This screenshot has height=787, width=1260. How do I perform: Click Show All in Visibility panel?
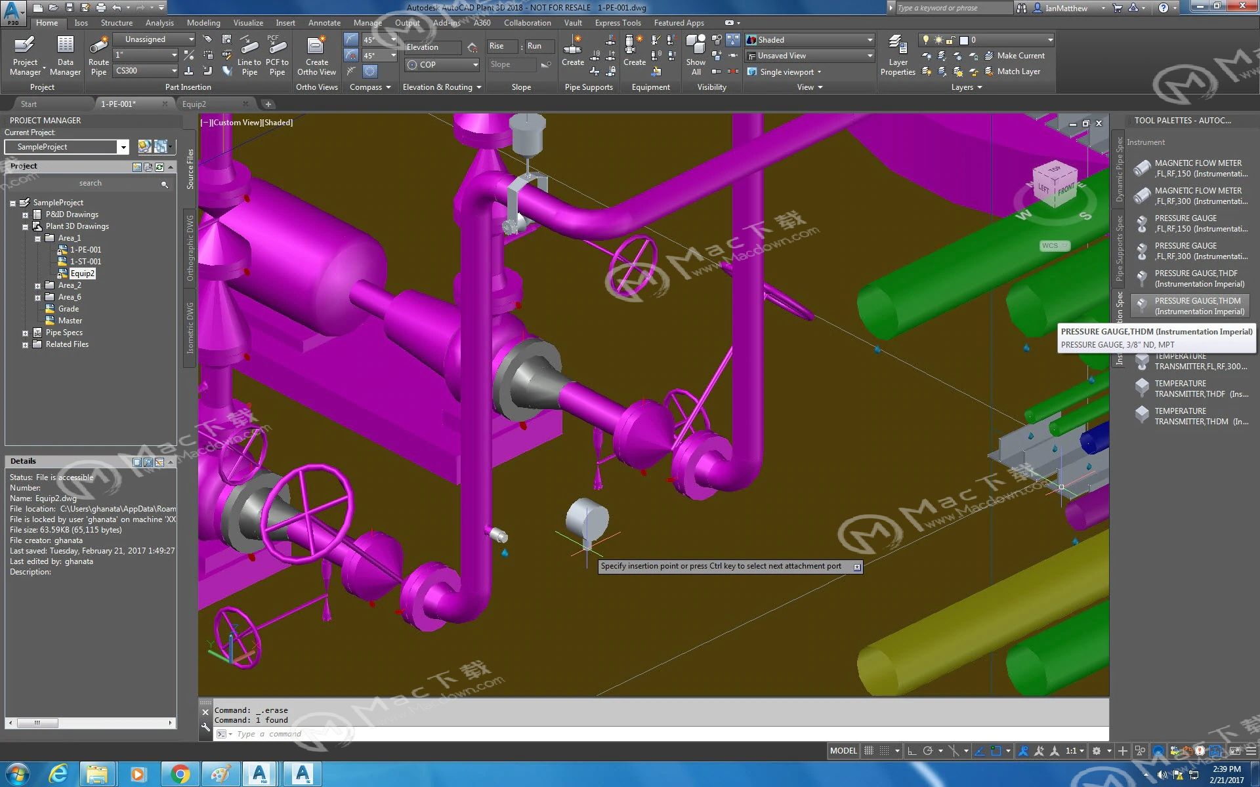(696, 55)
